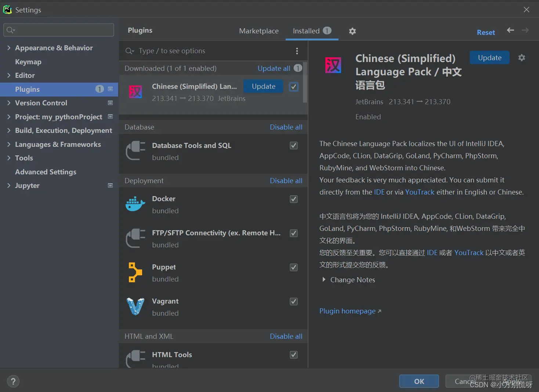Click the Database Tools and SQL plugin icon
The image size is (539, 392).
coord(135,150)
